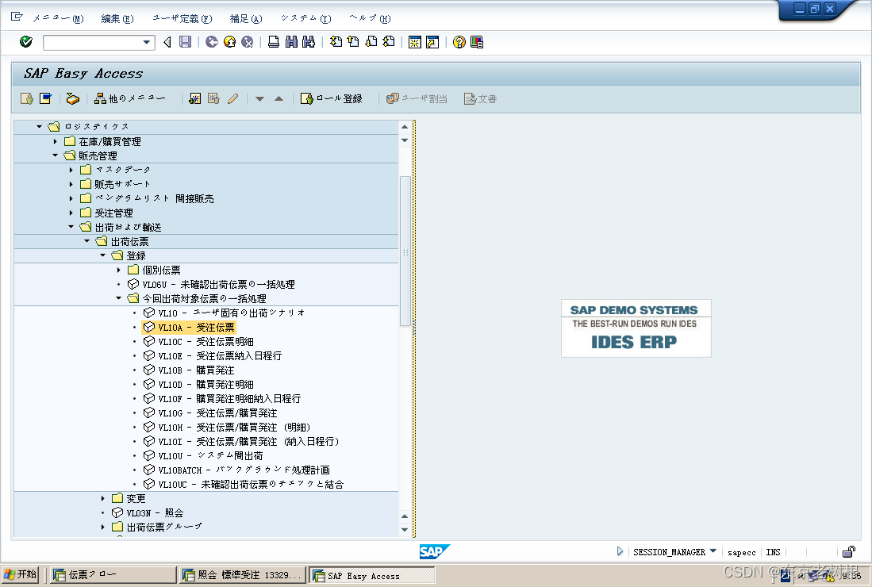Image resolution: width=872 pixels, height=587 pixels.
Task: Collapse the 出荷および輸送 folder
Action: click(x=71, y=227)
